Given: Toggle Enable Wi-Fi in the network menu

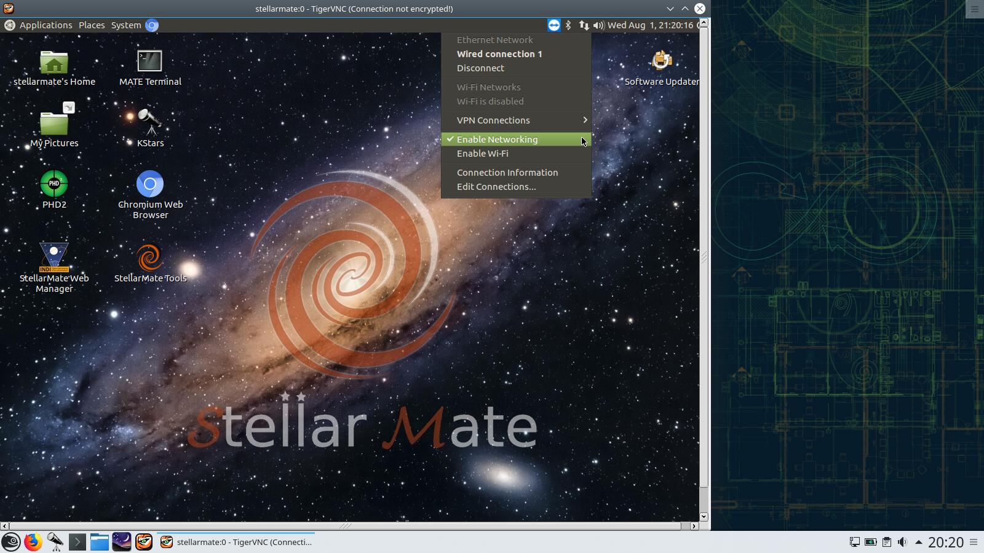Looking at the screenshot, I should pyautogui.click(x=483, y=154).
